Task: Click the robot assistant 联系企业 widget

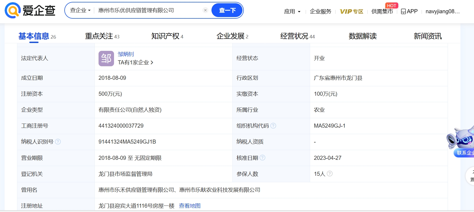Action: click(x=461, y=142)
